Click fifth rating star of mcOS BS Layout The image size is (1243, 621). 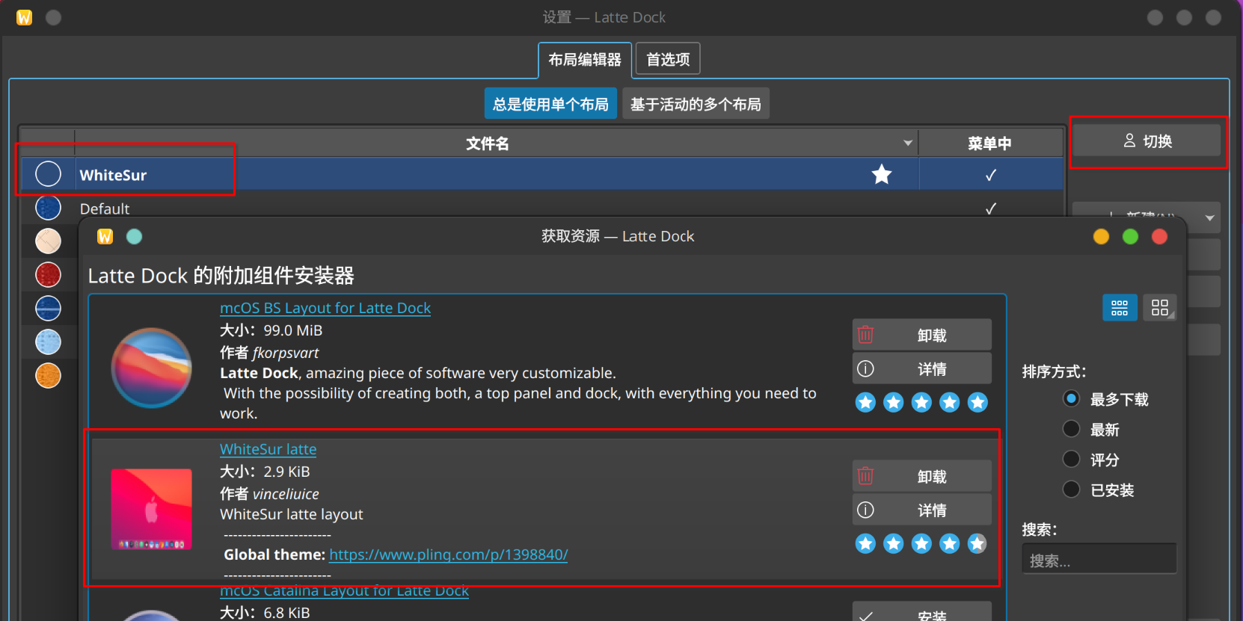click(x=977, y=402)
